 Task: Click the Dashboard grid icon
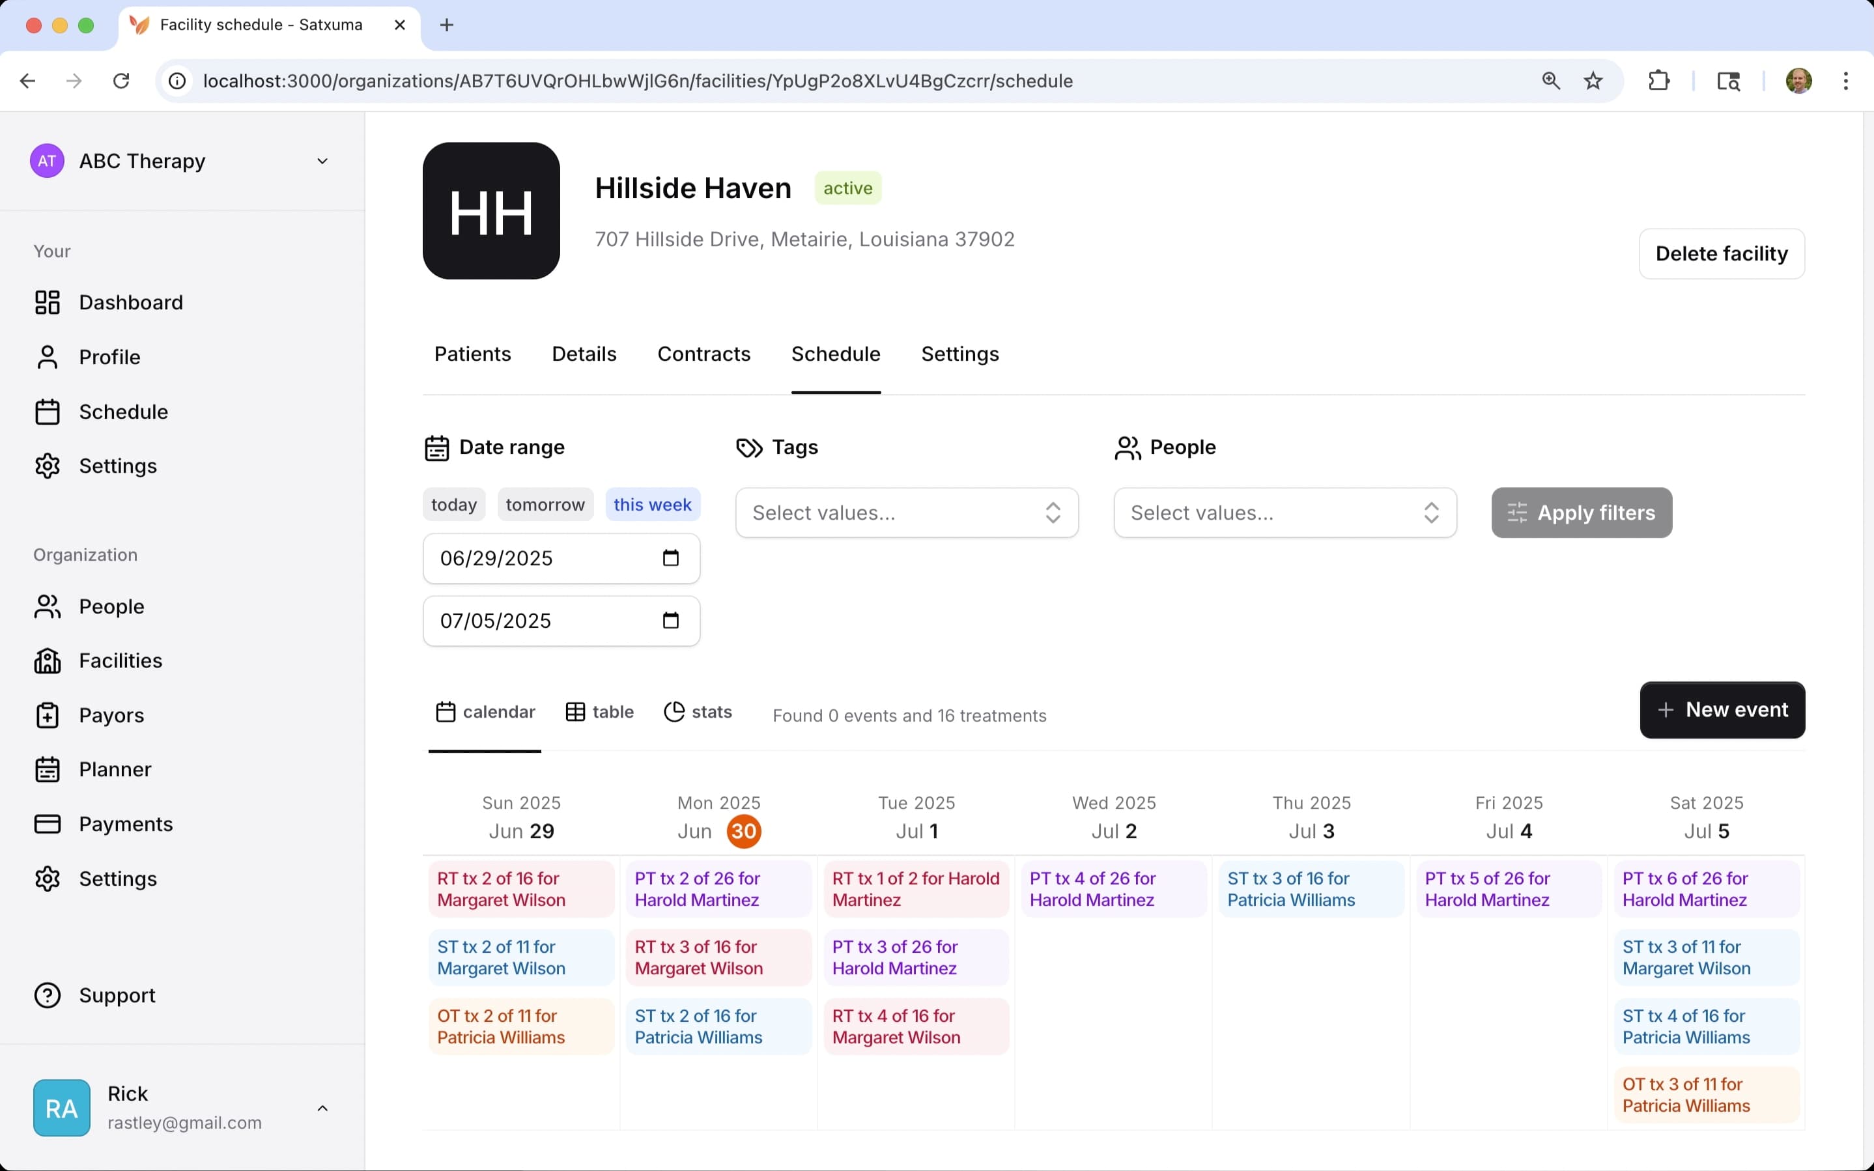48,302
